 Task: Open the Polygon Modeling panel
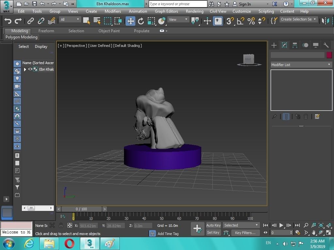[x=22, y=37]
